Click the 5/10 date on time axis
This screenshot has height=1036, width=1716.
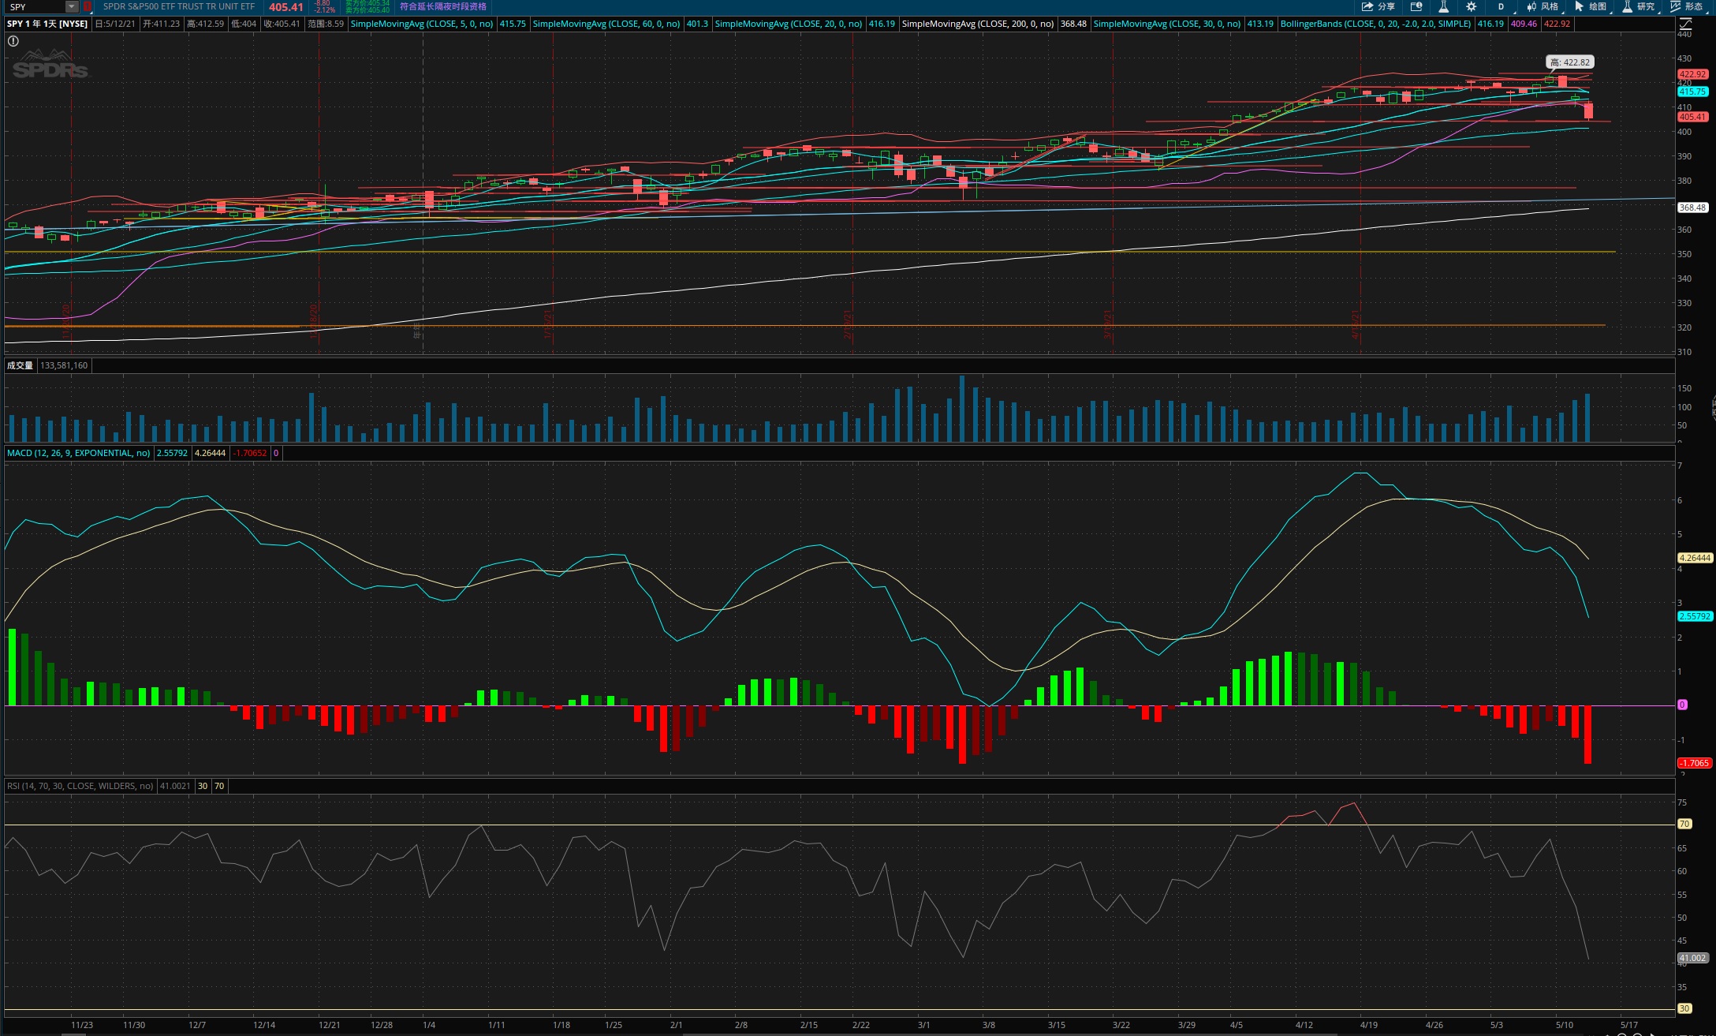1565,1025
